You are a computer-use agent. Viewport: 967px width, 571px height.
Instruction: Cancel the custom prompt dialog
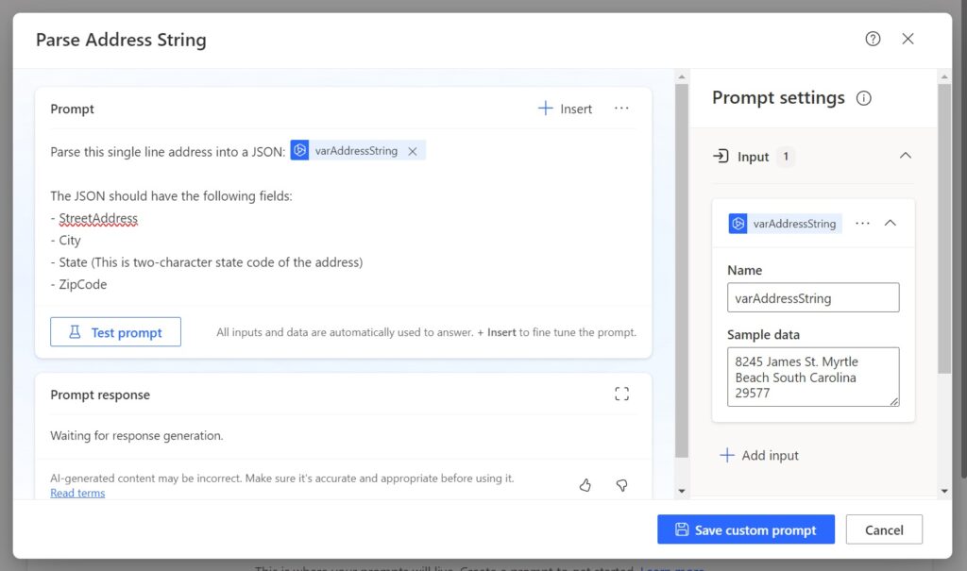884,529
